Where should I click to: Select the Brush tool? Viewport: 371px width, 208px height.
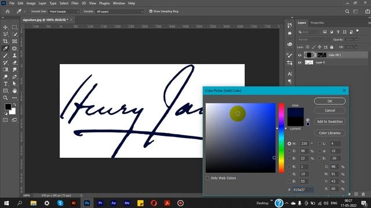(x=5, y=55)
